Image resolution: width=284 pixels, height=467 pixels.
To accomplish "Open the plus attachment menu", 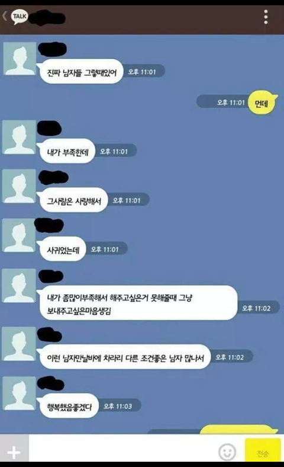I will pos(14,452).
